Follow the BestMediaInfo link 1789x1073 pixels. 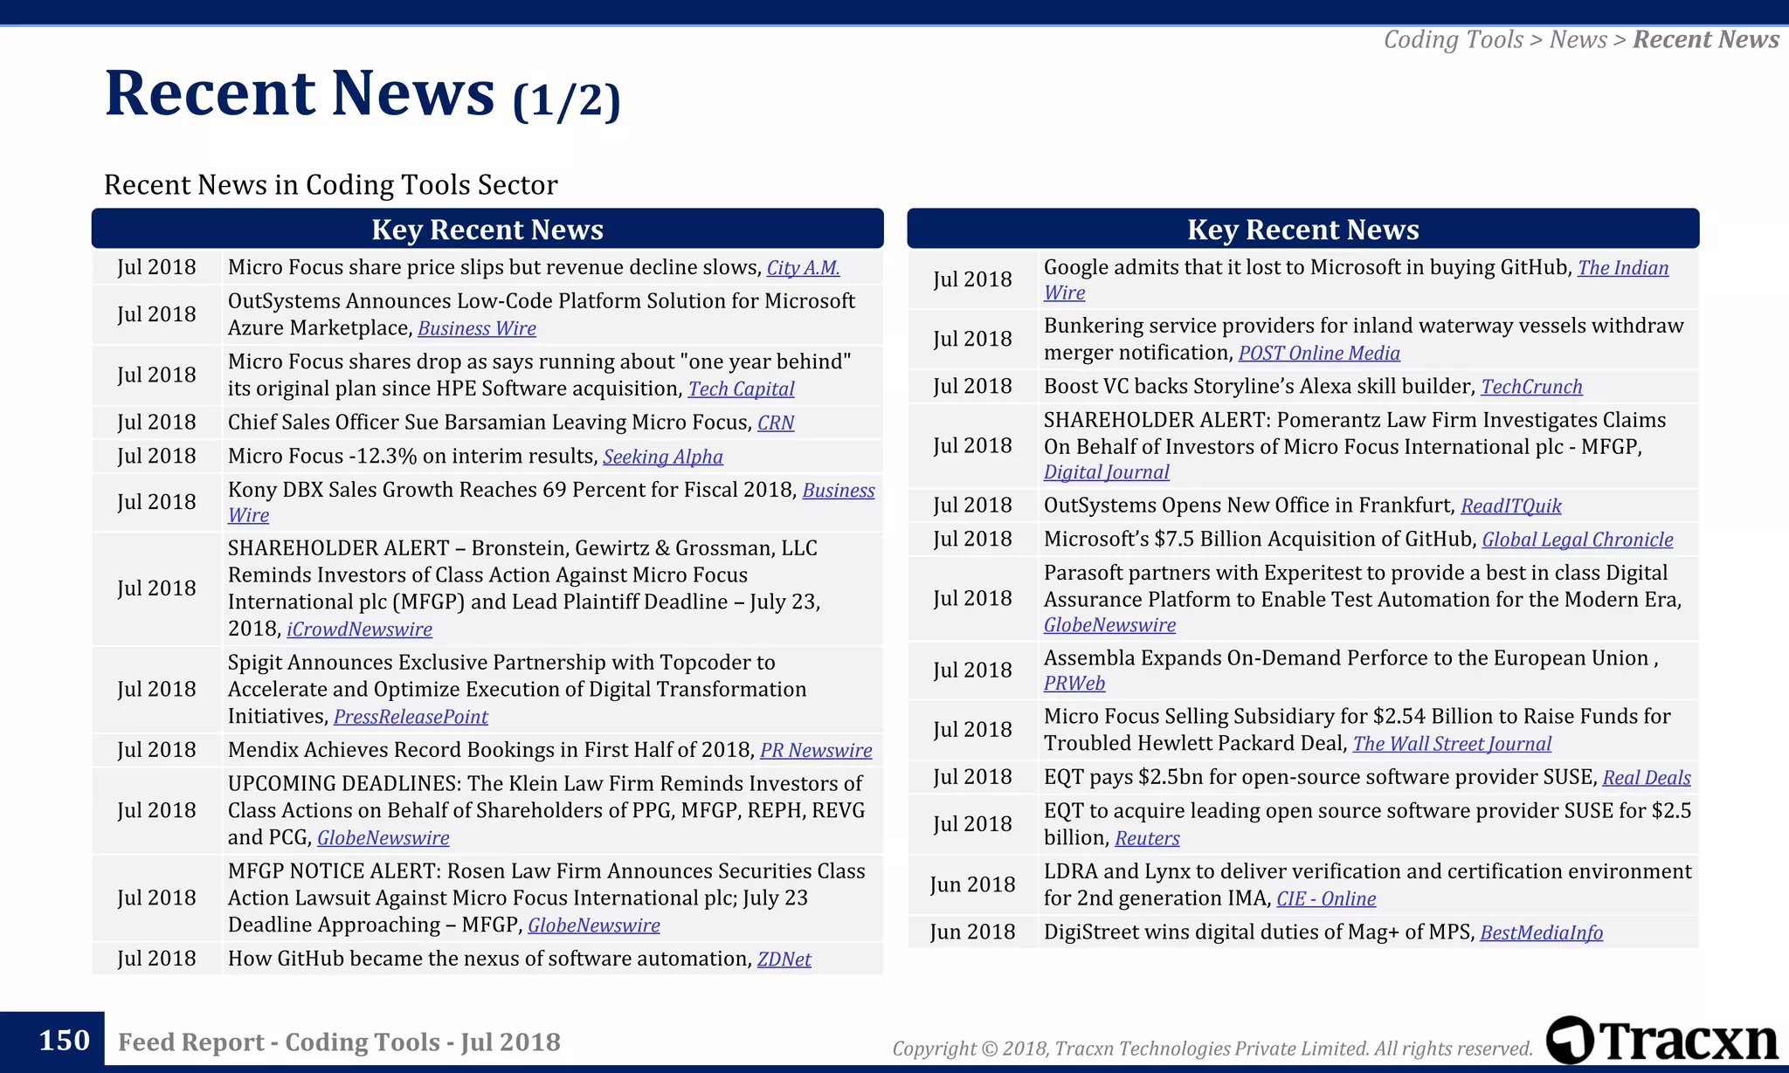tap(1541, 933)
